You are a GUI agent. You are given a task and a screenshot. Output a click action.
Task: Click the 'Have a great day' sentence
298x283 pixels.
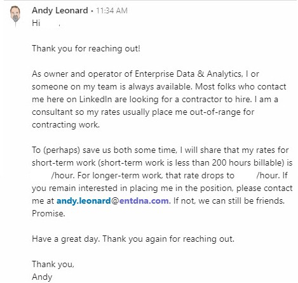[65, 239]
